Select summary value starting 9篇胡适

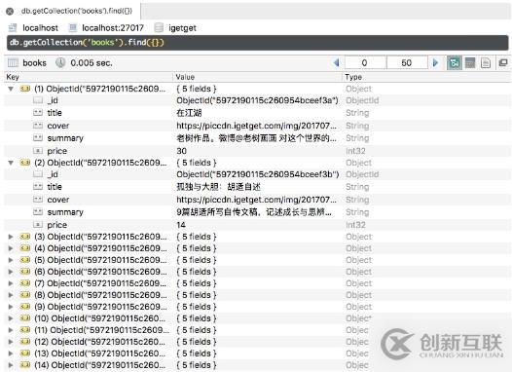pos(254,212)
